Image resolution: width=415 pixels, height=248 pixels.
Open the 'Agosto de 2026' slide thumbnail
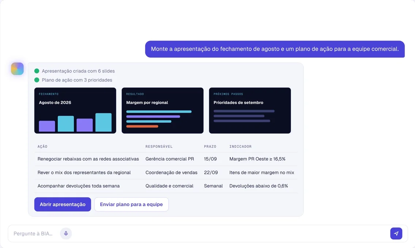coord(75,111)
